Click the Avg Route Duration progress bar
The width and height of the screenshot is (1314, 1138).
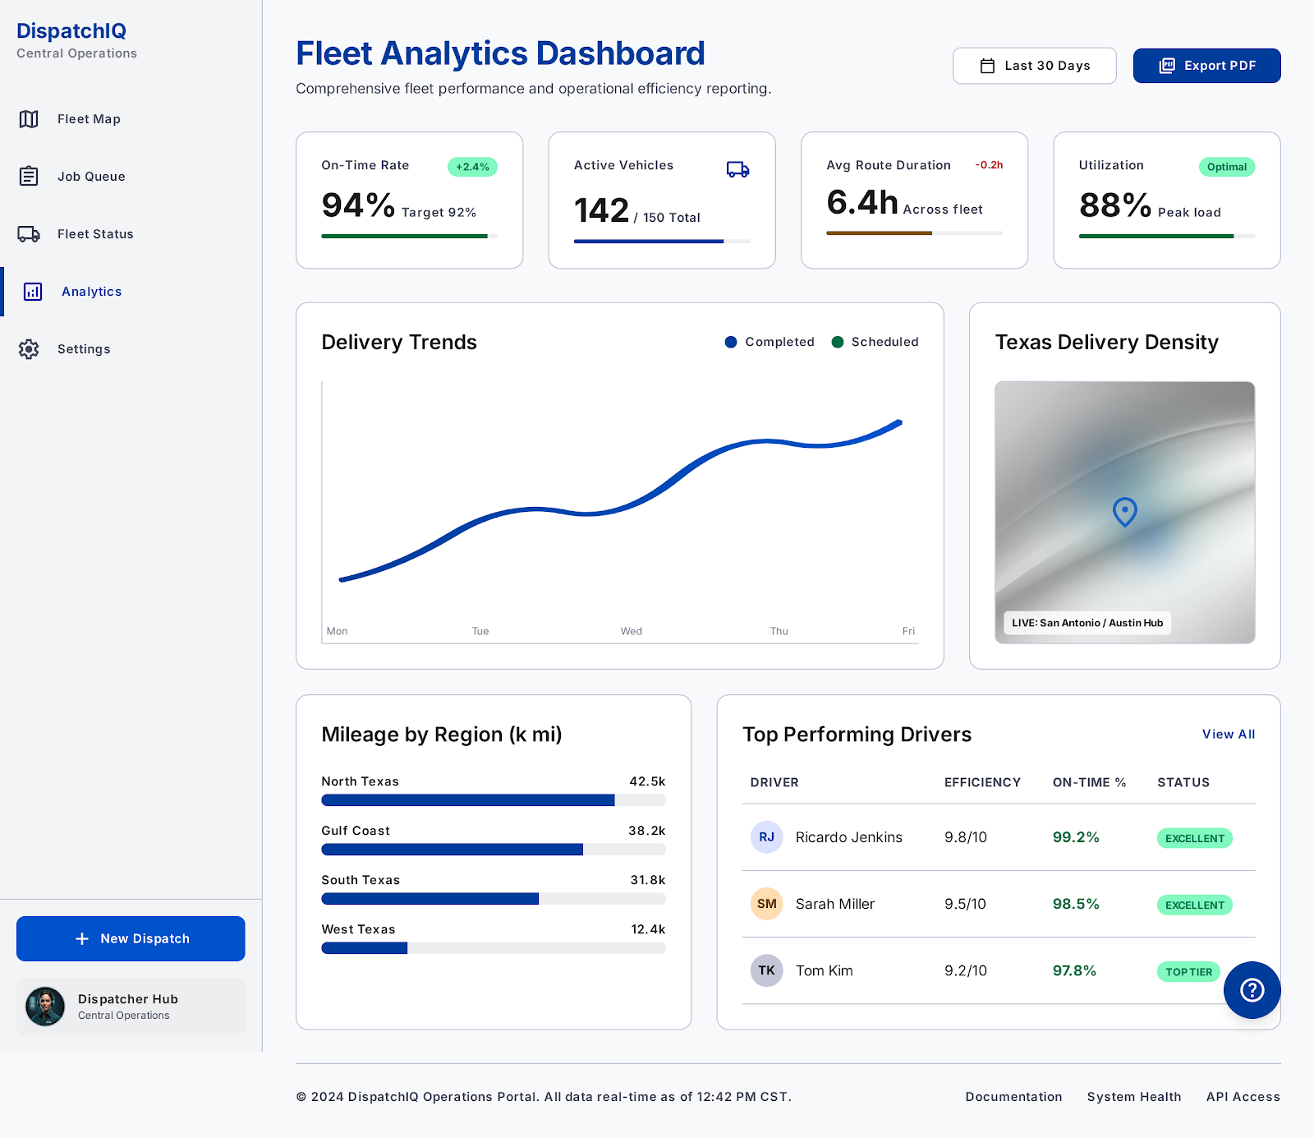pos(915,233)
